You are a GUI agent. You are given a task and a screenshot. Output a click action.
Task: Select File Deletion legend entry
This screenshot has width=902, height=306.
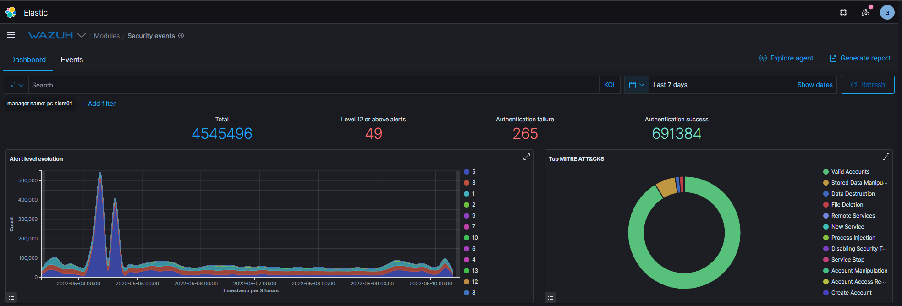pyautogui.click(x=843, y=205)
